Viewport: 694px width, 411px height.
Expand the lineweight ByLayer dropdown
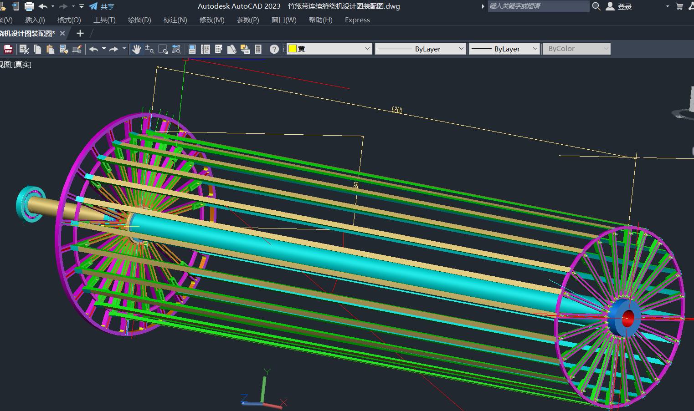(535, 49)
